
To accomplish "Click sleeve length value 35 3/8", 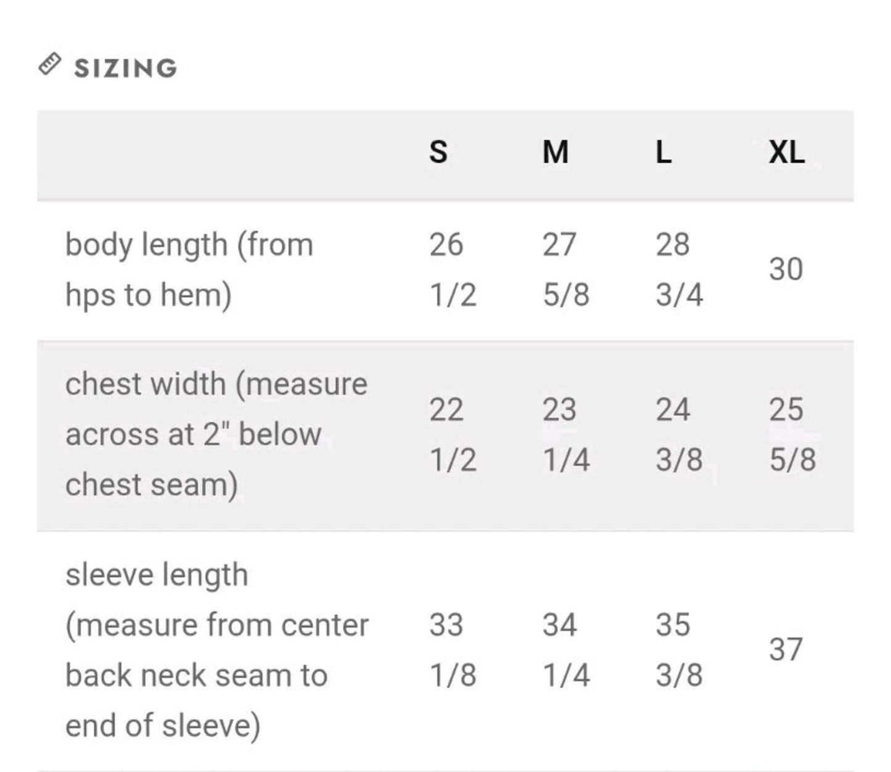I will (679, 650).
